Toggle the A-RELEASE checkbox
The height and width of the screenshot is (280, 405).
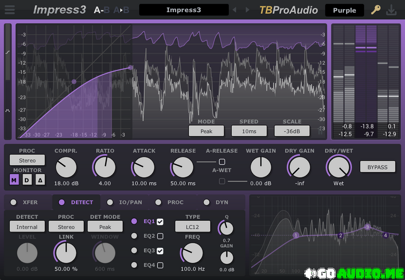click(x=222, y=162)
